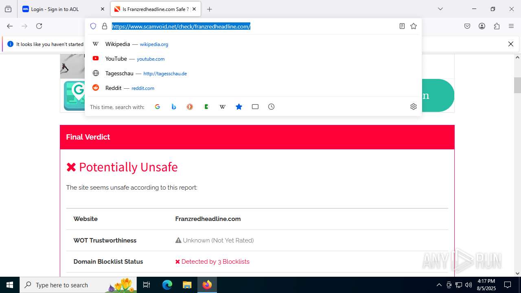
Task: Reload the current page
Action: tap(39, 26)
